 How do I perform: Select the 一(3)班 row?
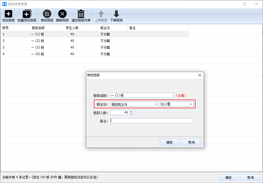95,47
